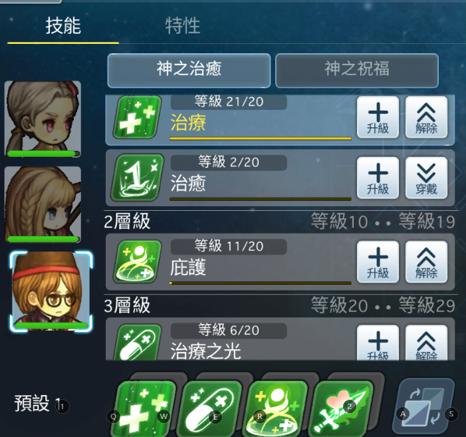Screen dimensions: 466x437
Task: Click the 治療 green cross skill icon
Action: (138, 117)
